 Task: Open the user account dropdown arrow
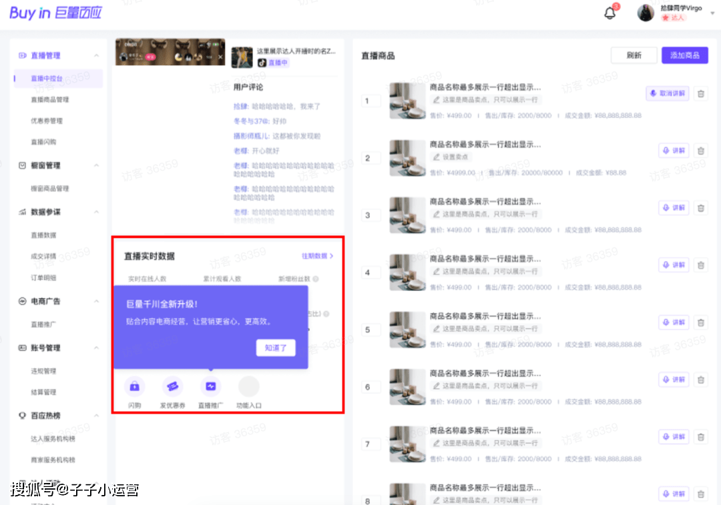pos(712,13)
